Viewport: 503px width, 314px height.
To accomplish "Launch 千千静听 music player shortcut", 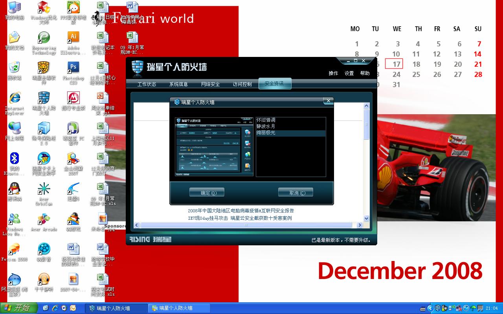I will tap(44, 283).
